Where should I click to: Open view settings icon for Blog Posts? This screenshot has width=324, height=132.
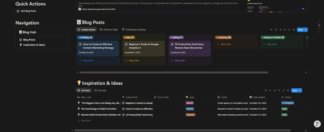coord(294,30)
